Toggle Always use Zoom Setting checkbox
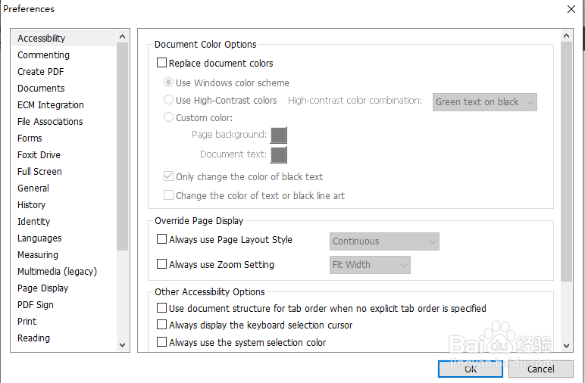 click(x=161, y=265)
